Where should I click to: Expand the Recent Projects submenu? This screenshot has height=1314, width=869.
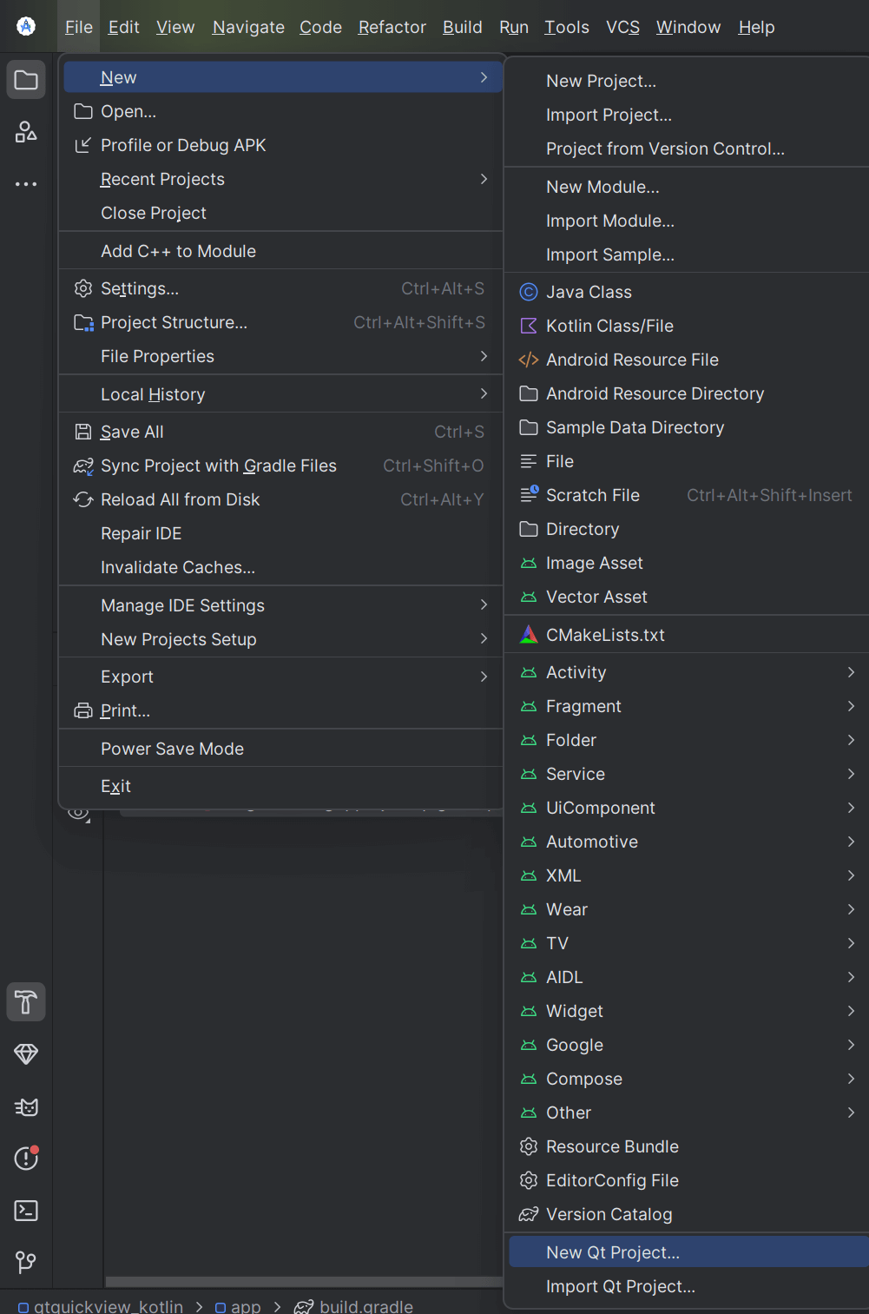click(162, 179)
